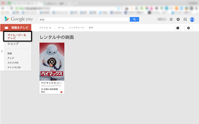Click the share/add box icon in header
The height and width of the screenshot is (124, 199).
185,19
